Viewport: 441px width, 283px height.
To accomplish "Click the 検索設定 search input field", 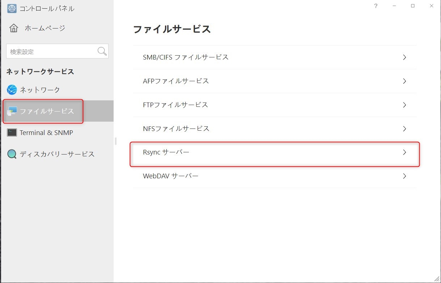I will click(51, 52).
